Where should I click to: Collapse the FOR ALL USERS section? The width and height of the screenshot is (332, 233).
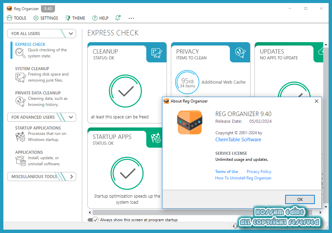71,33
